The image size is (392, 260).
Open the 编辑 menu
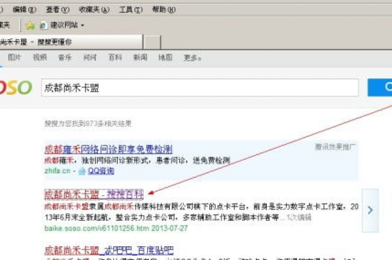pyautogui.click(x=24, y=10)
